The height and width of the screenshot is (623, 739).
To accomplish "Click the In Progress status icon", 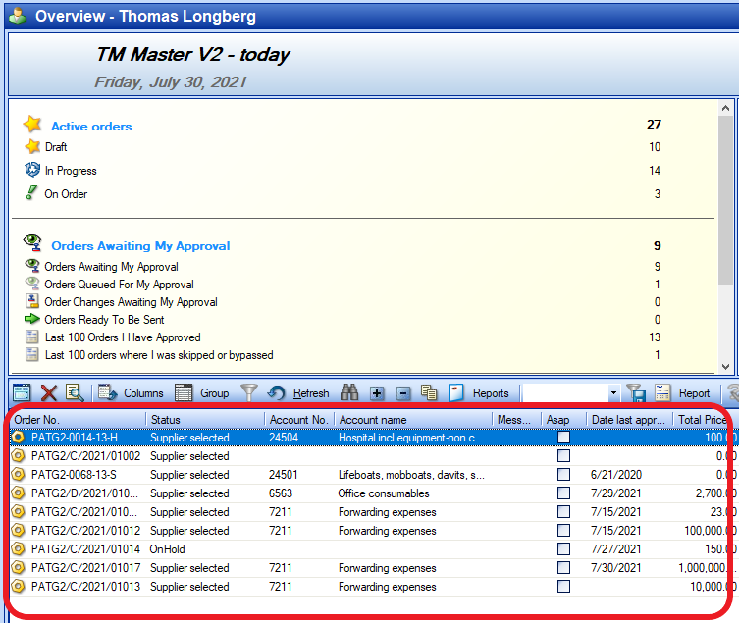I will [32, 169].
